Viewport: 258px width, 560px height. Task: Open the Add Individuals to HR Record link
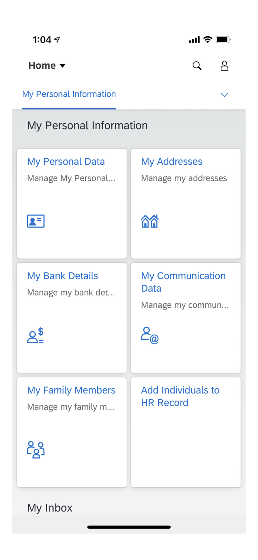180,396
